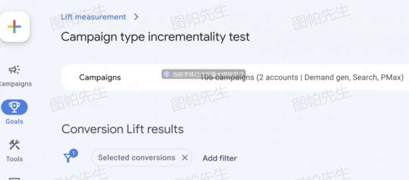The width and height of the screenshot is (409, 180).
Task: Click the funnel filter icon
Action: tap(68, 158)
